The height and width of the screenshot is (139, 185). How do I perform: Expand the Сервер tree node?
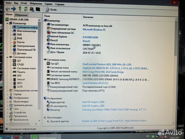coord(7,94)
